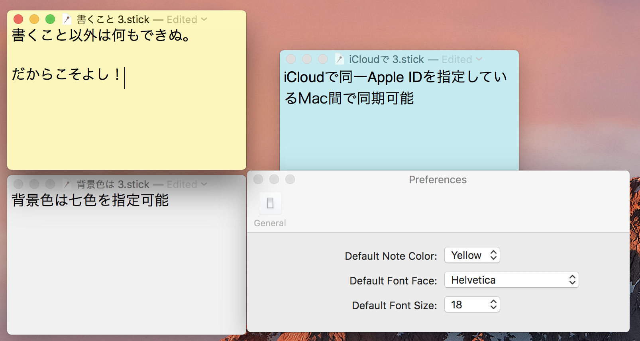This screenshot has width=640, height=341.
Task: Click the title 'iCloudで 3.stick' of the blue note
Action: [x=386, y=59]
